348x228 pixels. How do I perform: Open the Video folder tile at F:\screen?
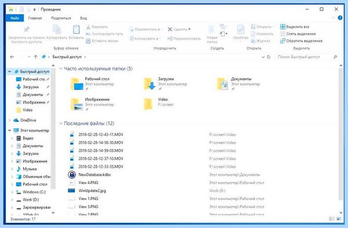click(159, 104)
